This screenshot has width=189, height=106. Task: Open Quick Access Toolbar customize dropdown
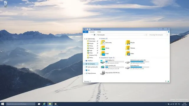pos(92,29)
